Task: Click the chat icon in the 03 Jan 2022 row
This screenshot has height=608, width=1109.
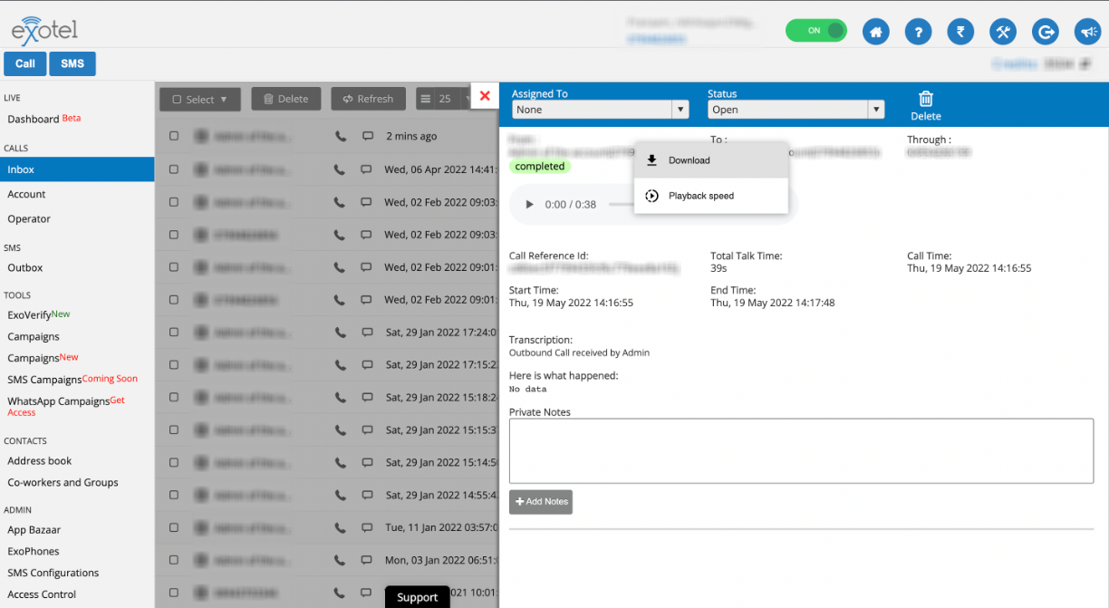Action: (368, 560)
